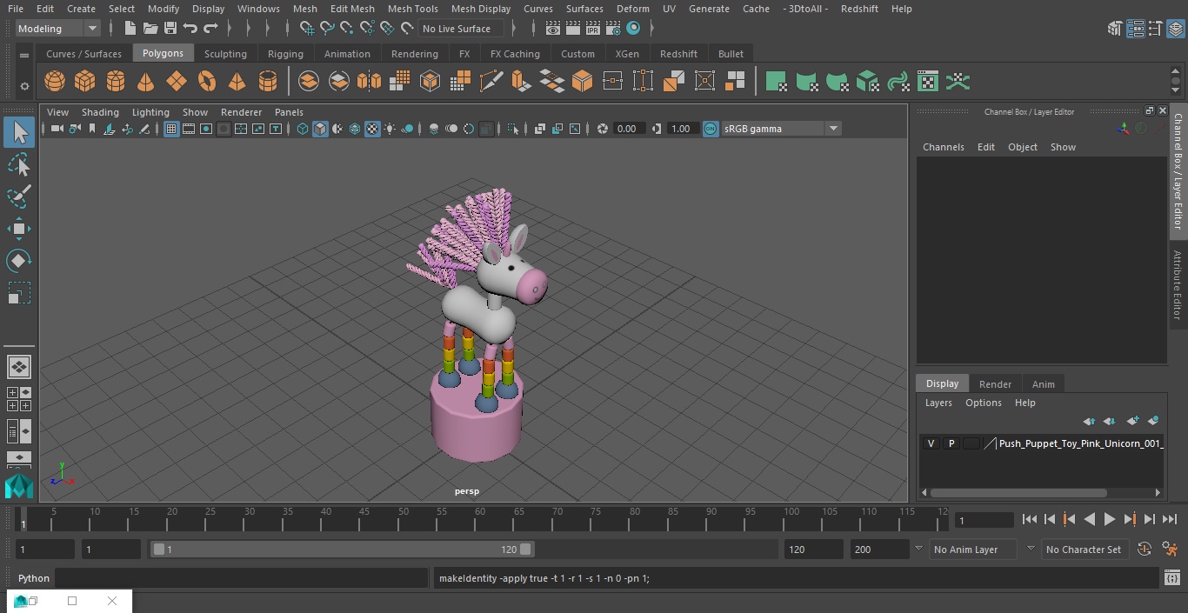Click the New Scene icon

point(130,29)
